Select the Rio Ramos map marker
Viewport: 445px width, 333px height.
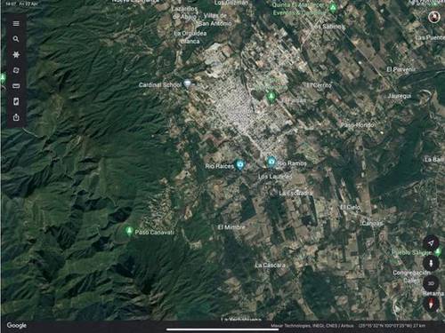271,163
